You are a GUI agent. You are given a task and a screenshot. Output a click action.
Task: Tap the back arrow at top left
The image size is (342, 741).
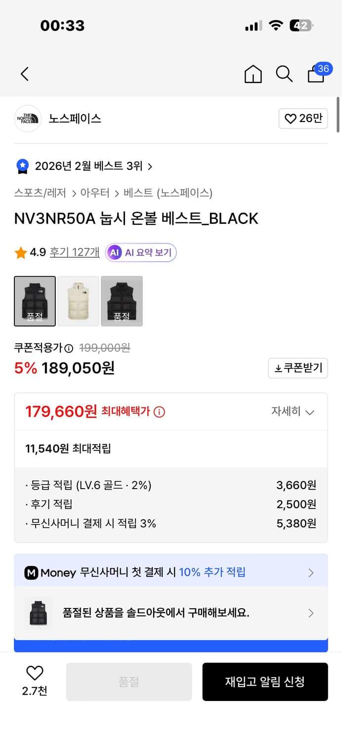[25, 73]
